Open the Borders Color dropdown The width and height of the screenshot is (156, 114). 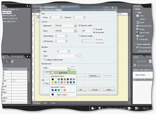76,56
